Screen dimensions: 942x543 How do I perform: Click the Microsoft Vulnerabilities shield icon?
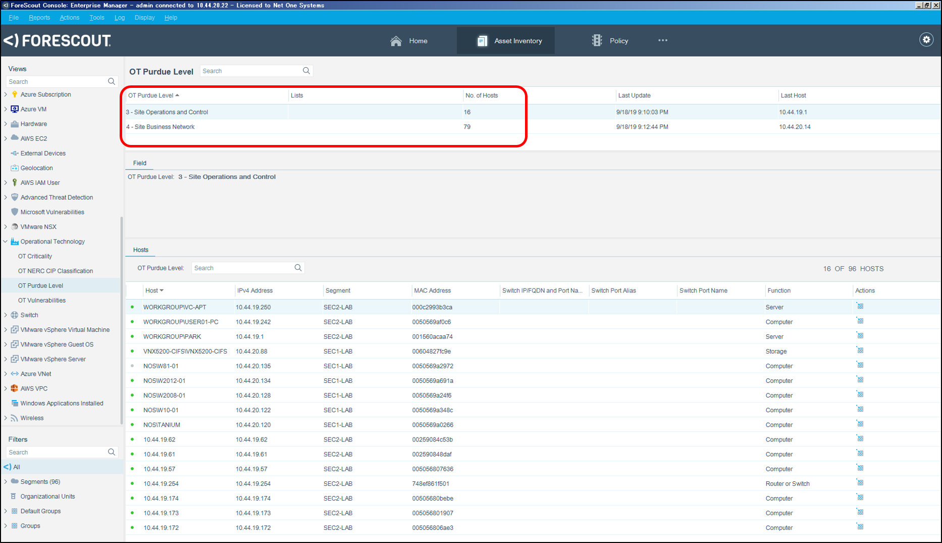(x=15, y=212)
